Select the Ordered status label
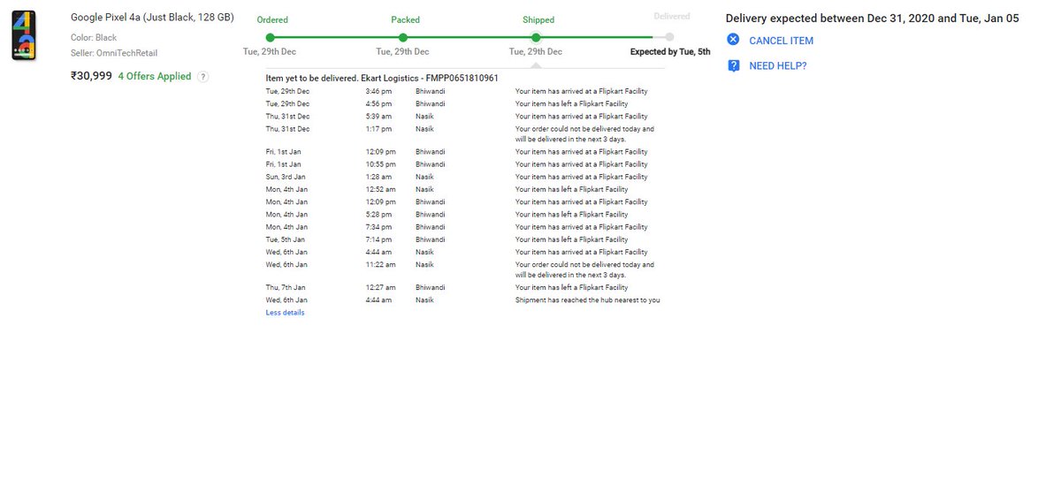This screenshot has width=1061, height=478. (272, 19)
